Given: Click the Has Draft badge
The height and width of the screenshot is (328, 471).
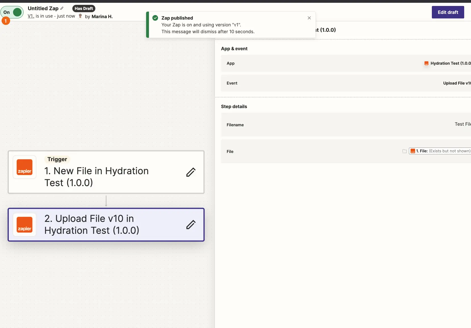Looking at the screenshot, I should pyautogui.click(x=84, y=9).
